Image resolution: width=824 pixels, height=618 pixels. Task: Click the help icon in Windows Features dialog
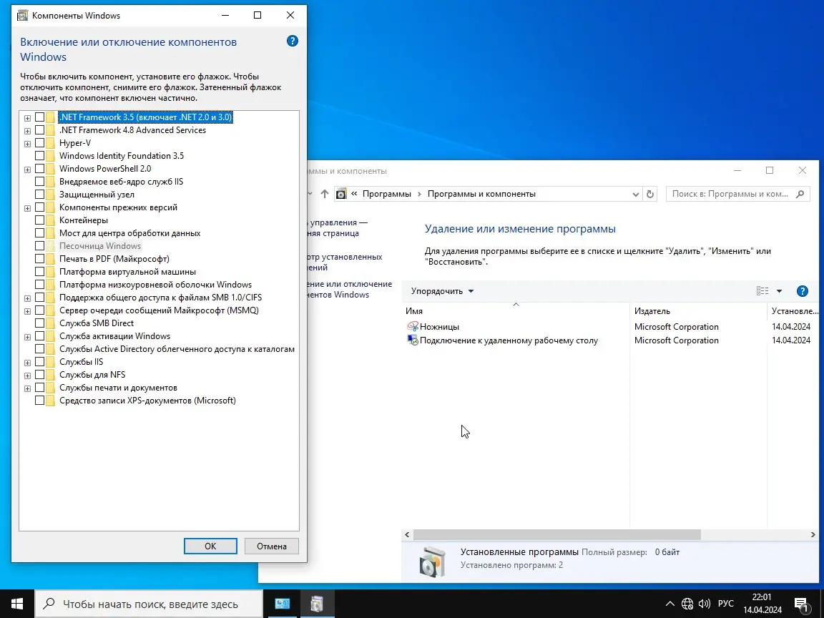(292, 41)
